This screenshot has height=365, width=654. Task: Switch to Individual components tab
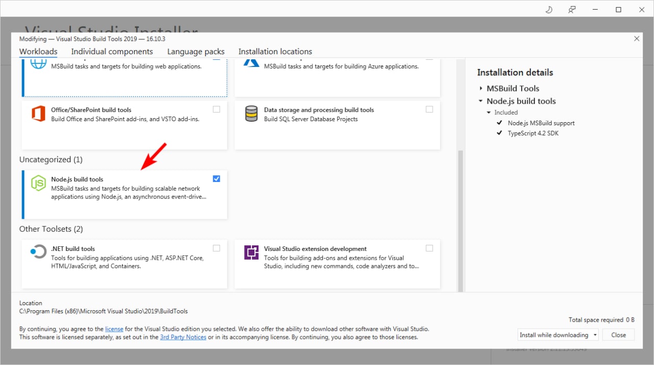(112, 51)
